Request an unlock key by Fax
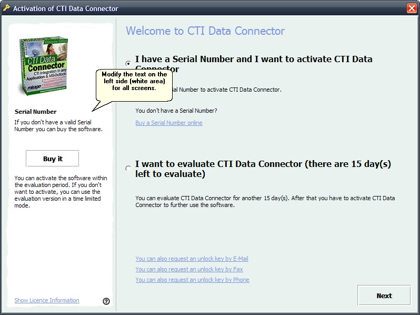Screen dimensions: 420x315 click(x=189, y=269)
